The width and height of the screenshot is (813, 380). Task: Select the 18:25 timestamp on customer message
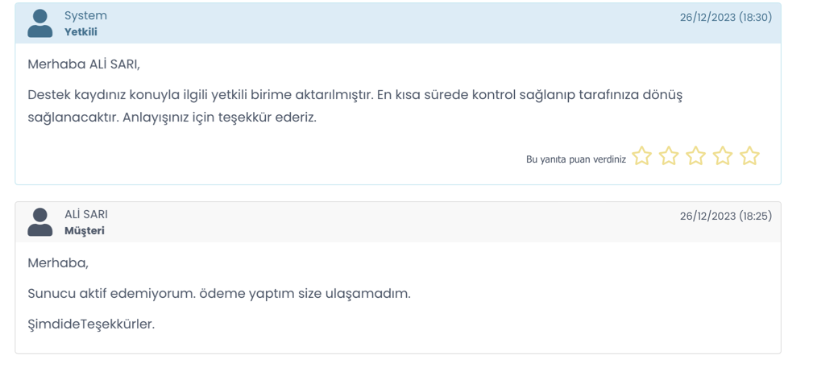(726, 217)
